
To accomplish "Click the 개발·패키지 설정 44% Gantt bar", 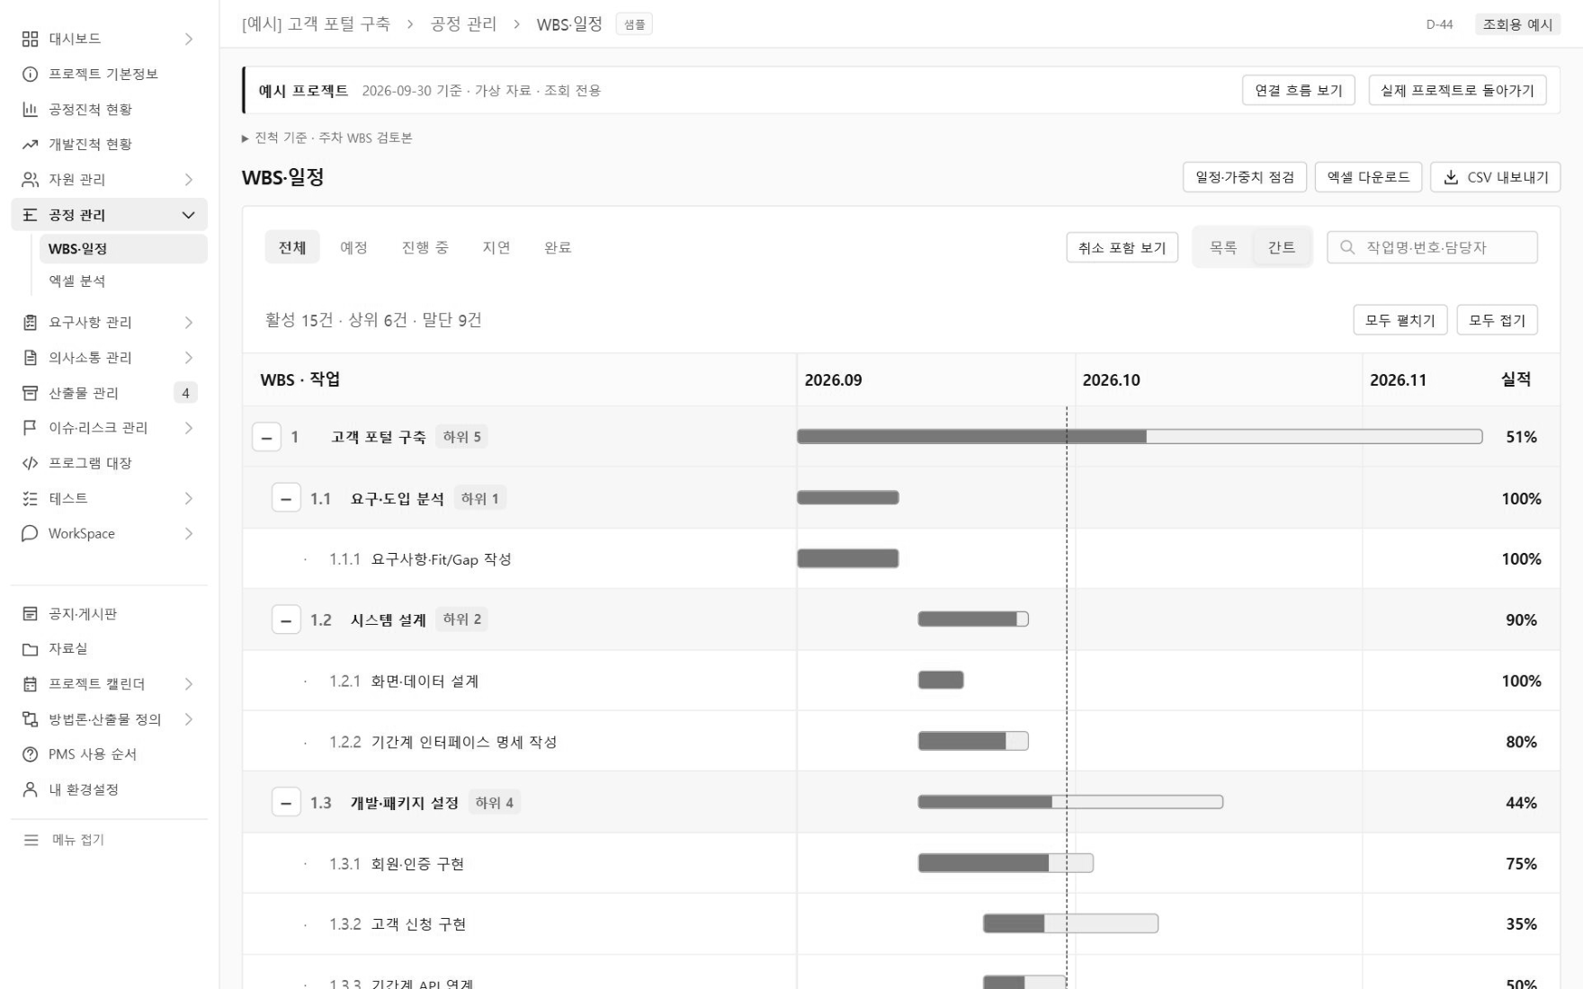I will 1070,802.
